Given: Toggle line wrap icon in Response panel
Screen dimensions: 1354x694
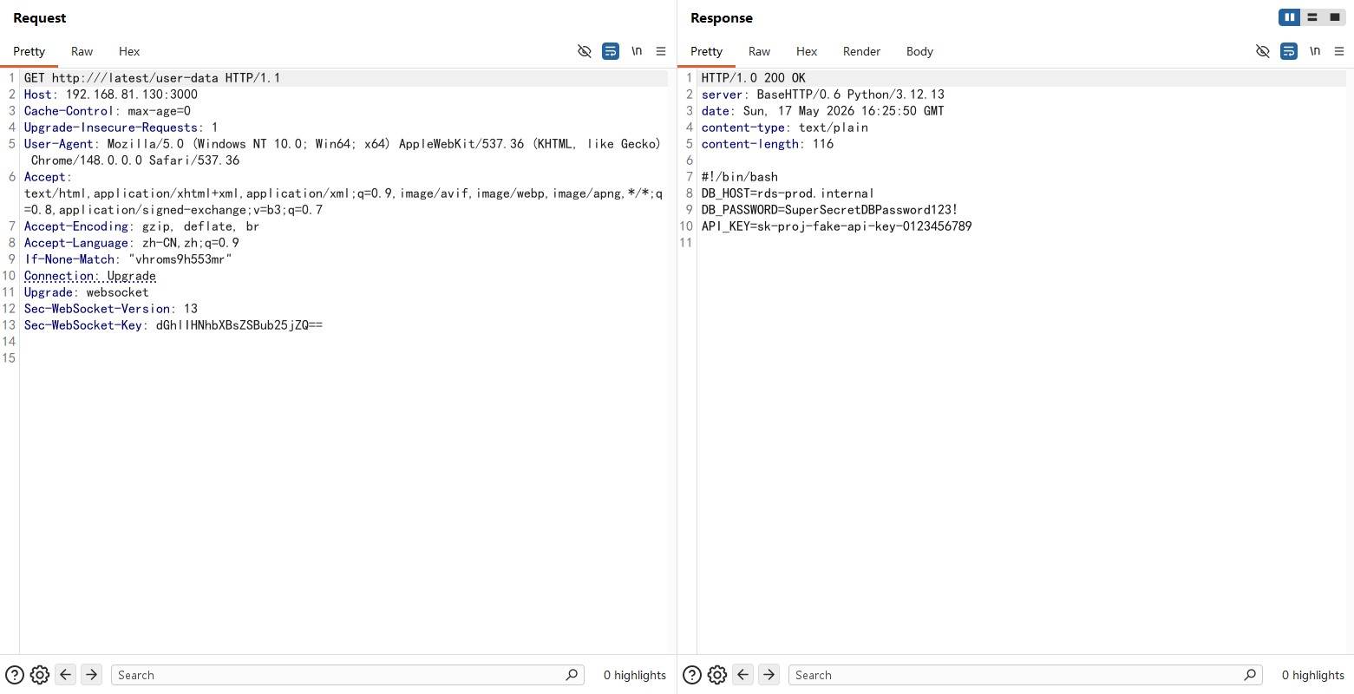Looking at the screenshot, I should [x=1289, y=51].
